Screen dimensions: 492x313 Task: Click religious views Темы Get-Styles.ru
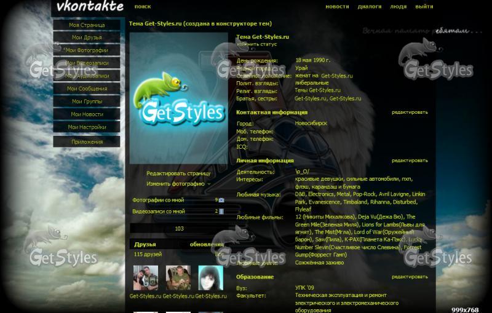coord(317,90)
